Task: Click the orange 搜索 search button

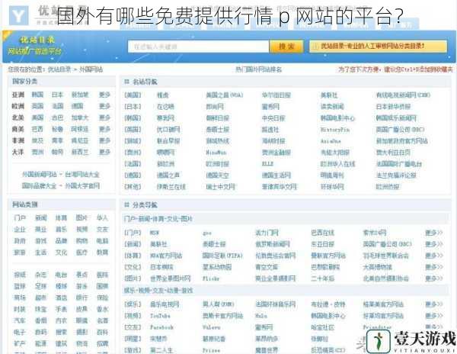Action: click(x=286, y=47)
